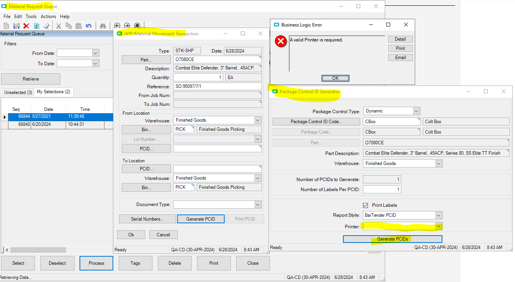
Task: Click the Tags button
Action: click(x=135, y=263)
